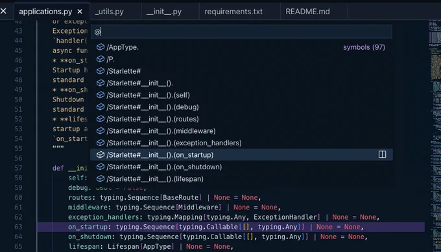Open the README.md tab
The width and height of the screenshot is (441, 252).
(307, 12)
